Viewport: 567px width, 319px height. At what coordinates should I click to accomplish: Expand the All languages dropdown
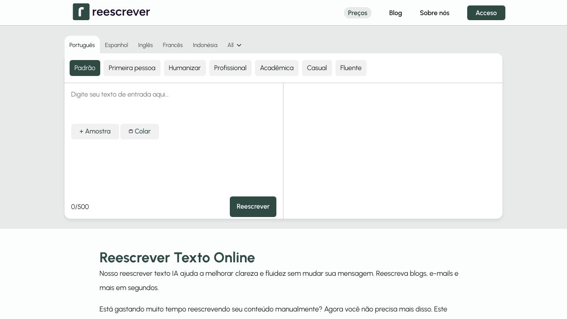click(x=234, y=45)
